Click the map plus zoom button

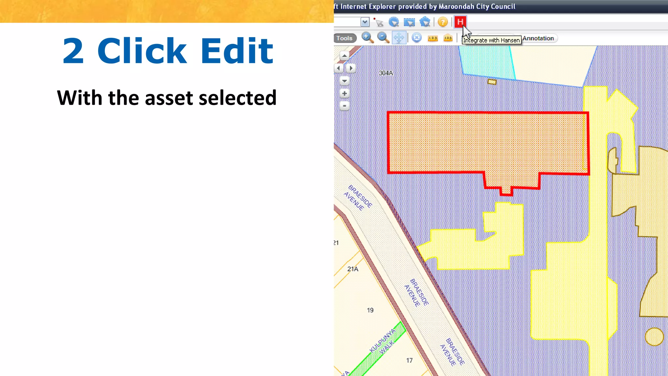coord(344,94)
